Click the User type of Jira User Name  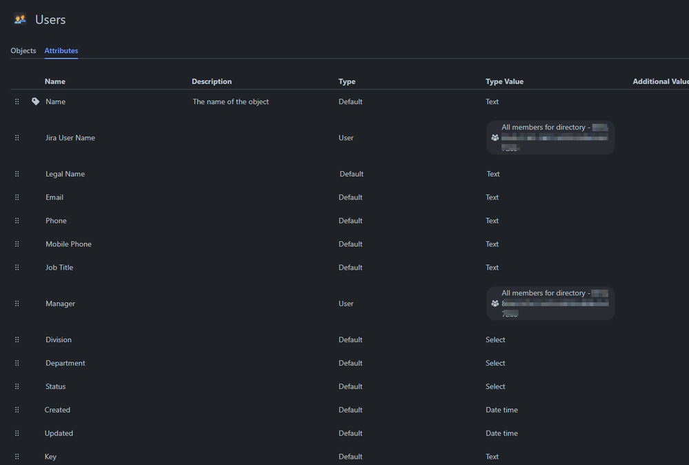tap(346, 137)
